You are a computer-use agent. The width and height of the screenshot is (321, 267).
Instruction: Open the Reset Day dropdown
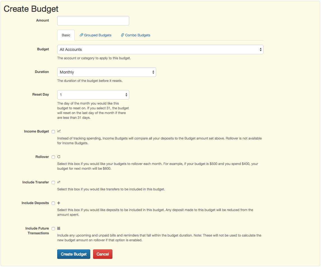pyautogui.click(x=93, y=95)
